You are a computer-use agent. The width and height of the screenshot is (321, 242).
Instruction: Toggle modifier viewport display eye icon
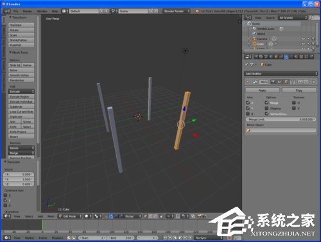[x=279, y=82]
